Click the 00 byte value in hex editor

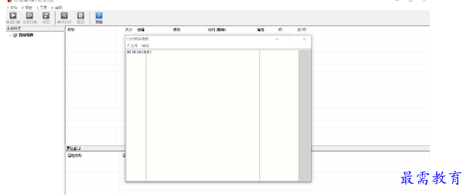click(x=149, y=52)
